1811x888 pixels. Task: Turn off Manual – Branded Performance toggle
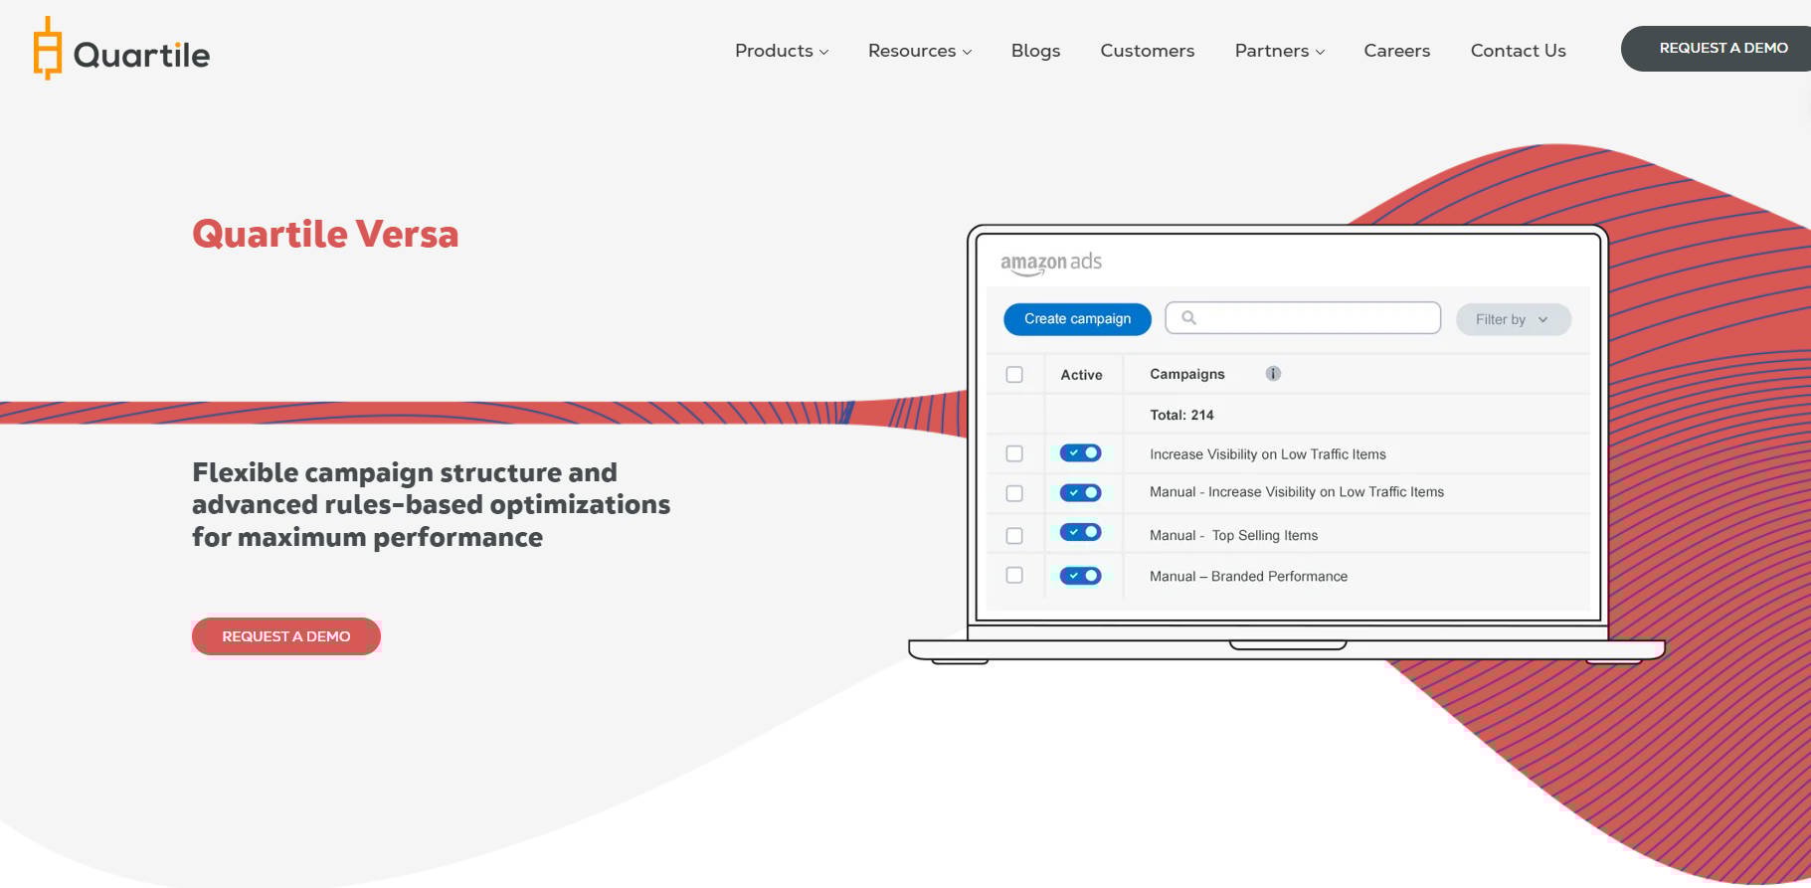[x=1080, y=576]
